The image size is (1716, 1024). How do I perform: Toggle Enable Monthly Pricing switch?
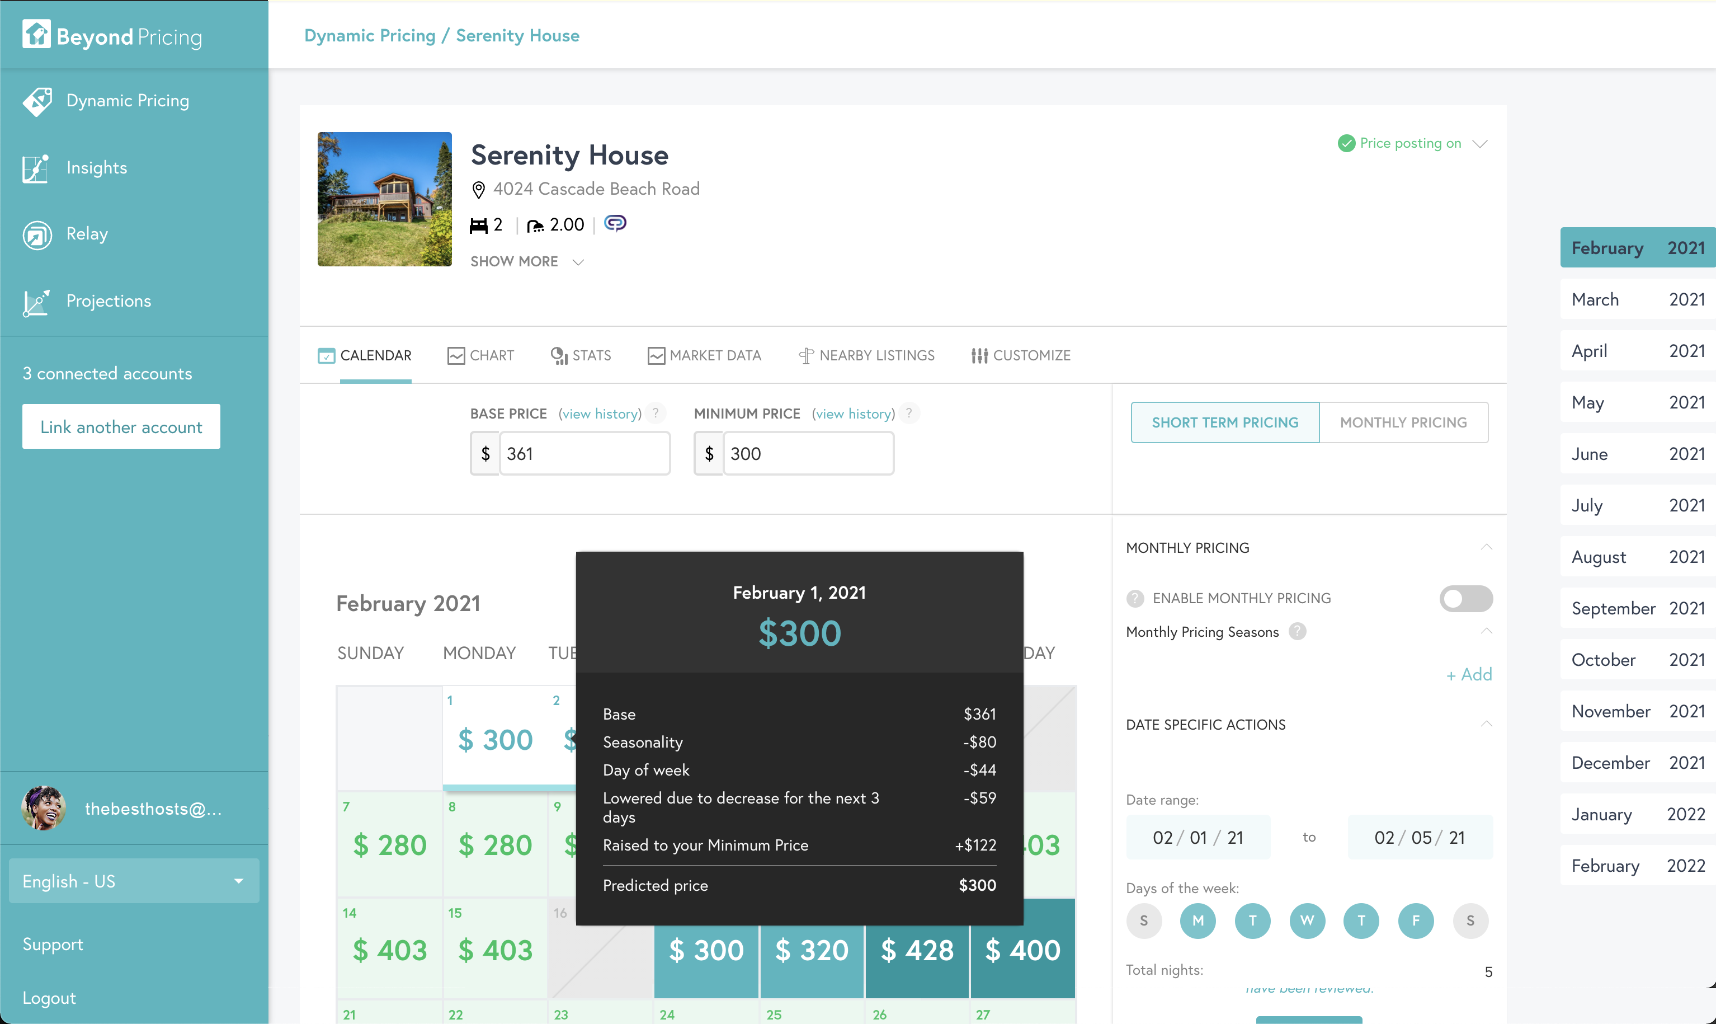click(1465, 598)
